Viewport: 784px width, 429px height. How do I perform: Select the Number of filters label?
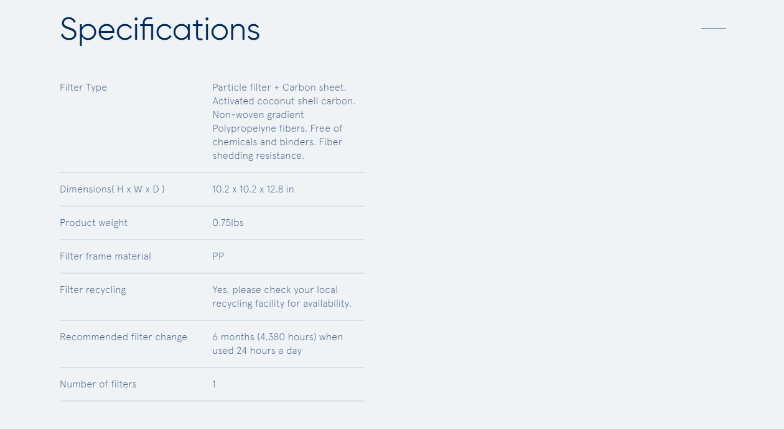[x=98, y=384]
